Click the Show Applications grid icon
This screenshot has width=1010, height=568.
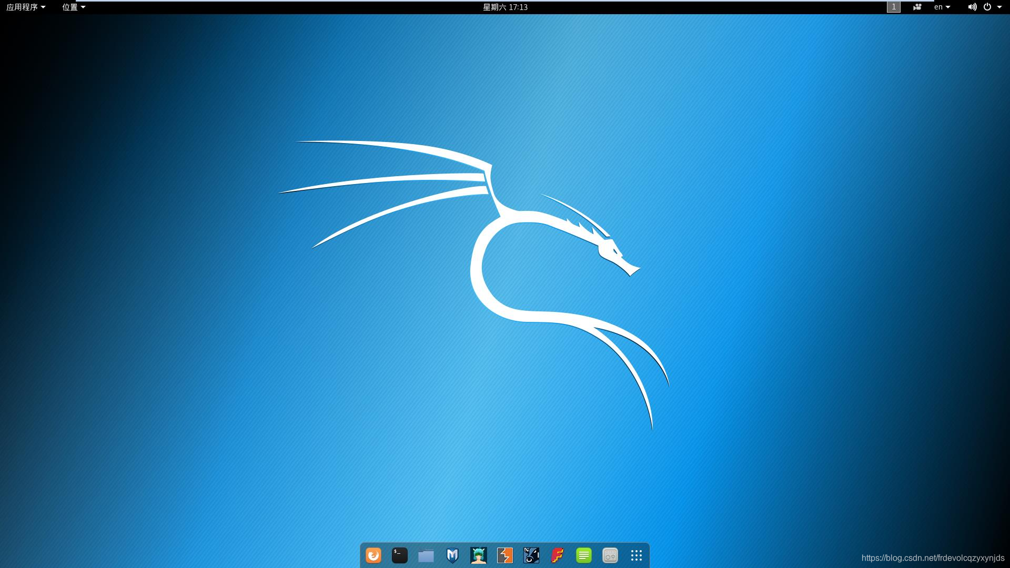tap(637, 555)
